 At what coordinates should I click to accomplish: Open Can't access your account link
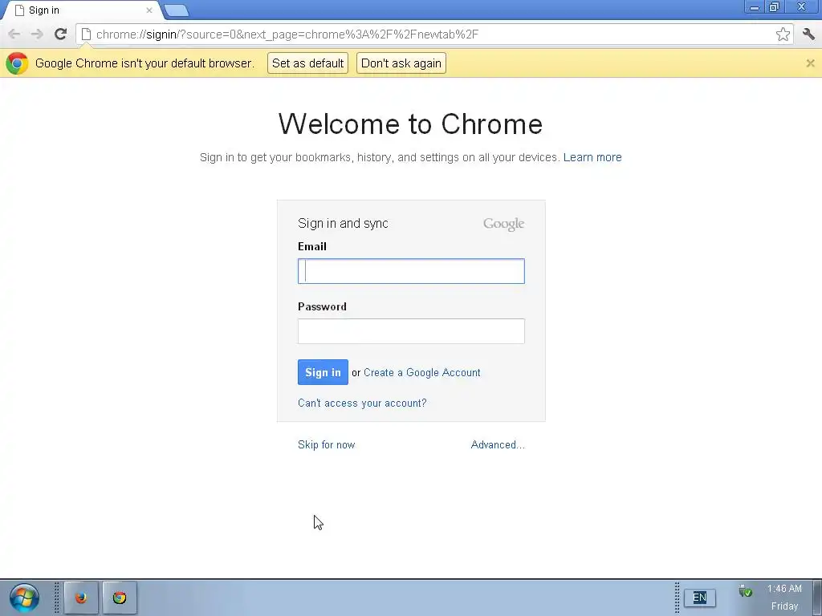point(362,403)
